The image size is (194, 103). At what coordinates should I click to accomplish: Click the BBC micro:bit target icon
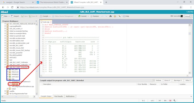coord(181,16)
